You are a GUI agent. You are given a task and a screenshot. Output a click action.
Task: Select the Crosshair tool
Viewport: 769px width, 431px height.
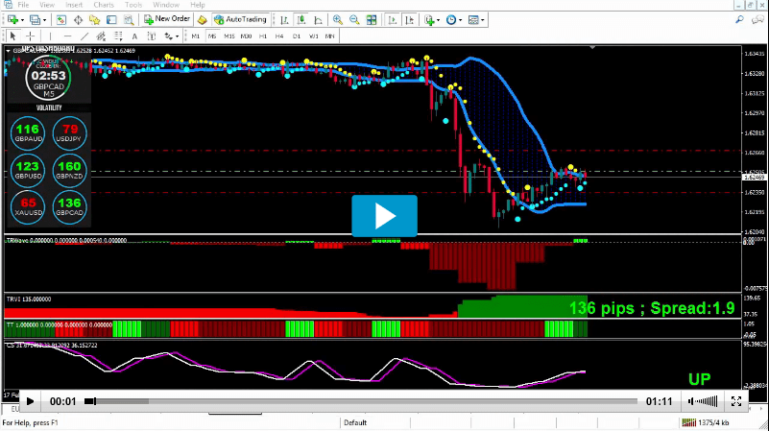pyautogui.click(x=30, y=36)
